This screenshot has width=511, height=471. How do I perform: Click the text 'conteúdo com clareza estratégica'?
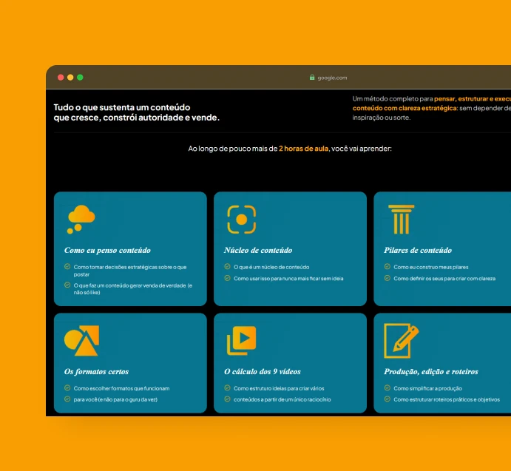(405, 108)
